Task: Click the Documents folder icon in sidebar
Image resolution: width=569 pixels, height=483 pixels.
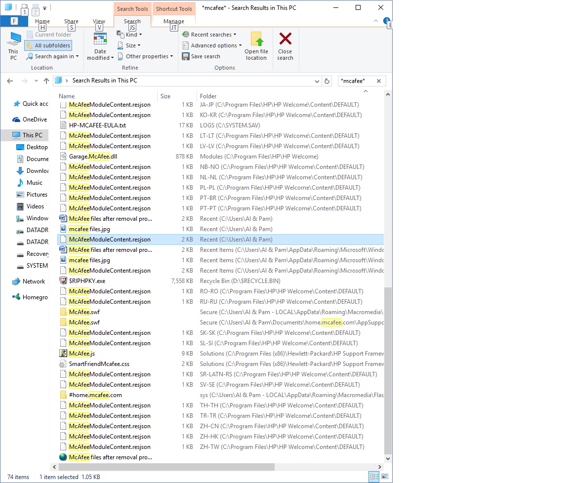Action: pos(20,159)
